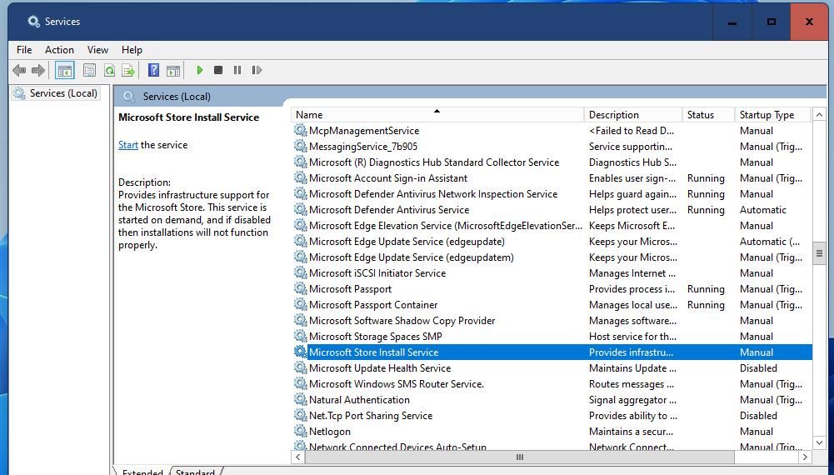Refresh the services list via toolbar

pos(109,70)
